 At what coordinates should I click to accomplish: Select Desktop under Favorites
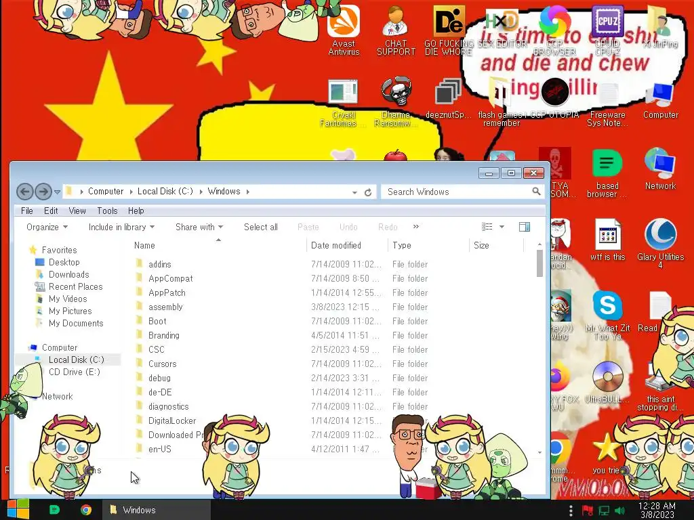[64, 262]
